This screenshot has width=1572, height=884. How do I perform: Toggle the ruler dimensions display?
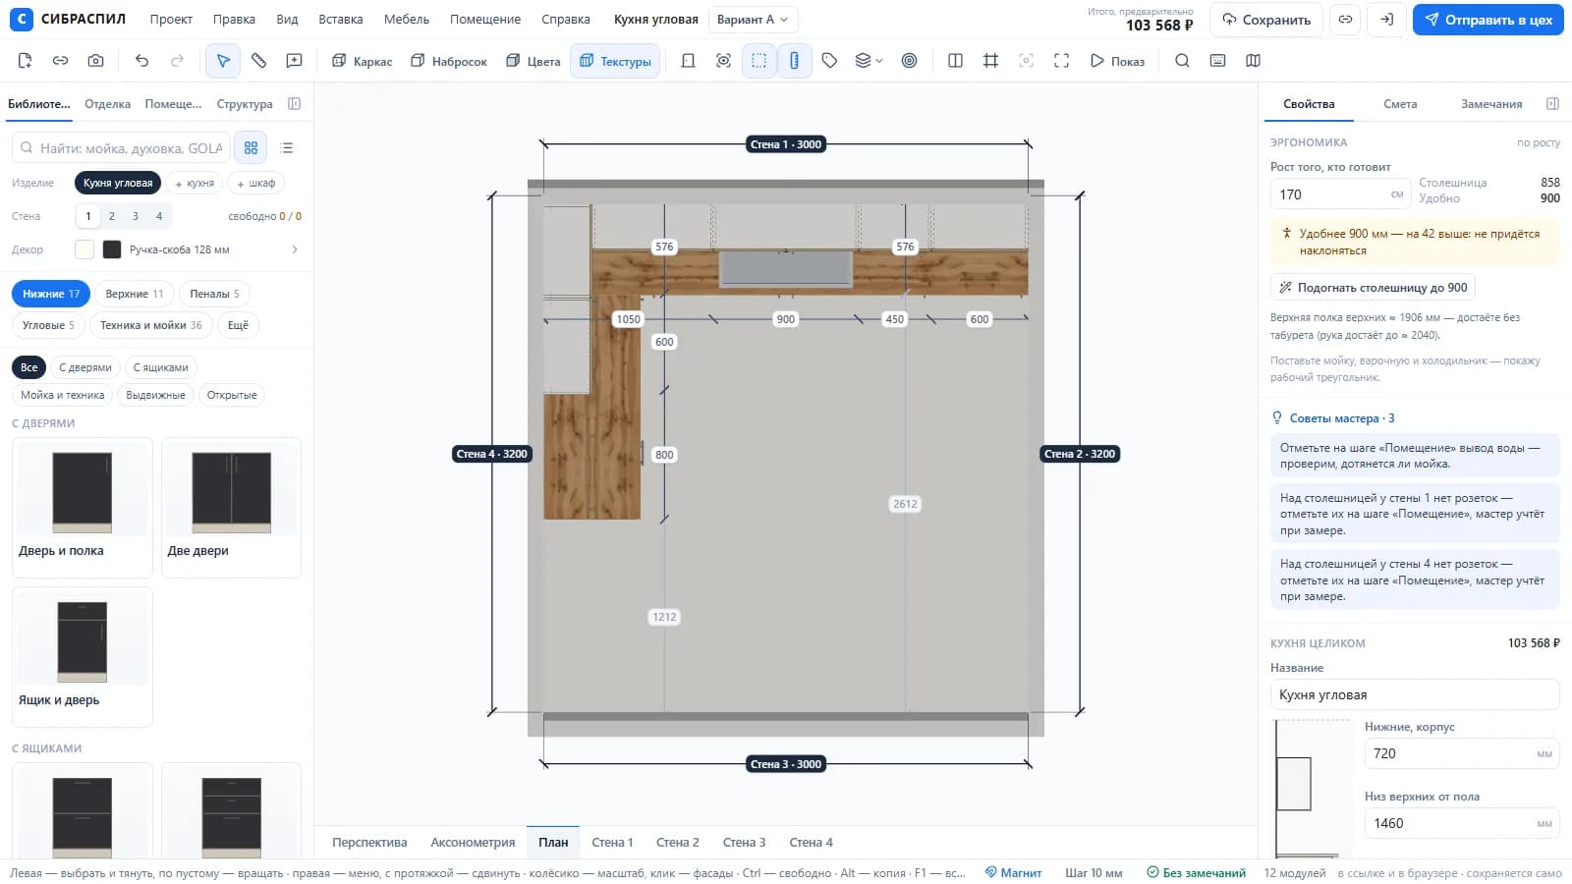click(794, 61)
